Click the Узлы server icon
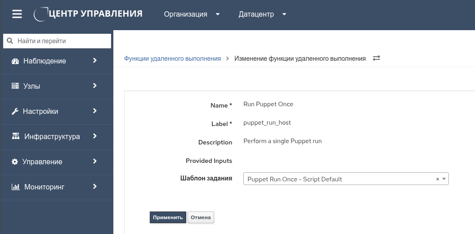The image size is (475, 234). point(15,86)
